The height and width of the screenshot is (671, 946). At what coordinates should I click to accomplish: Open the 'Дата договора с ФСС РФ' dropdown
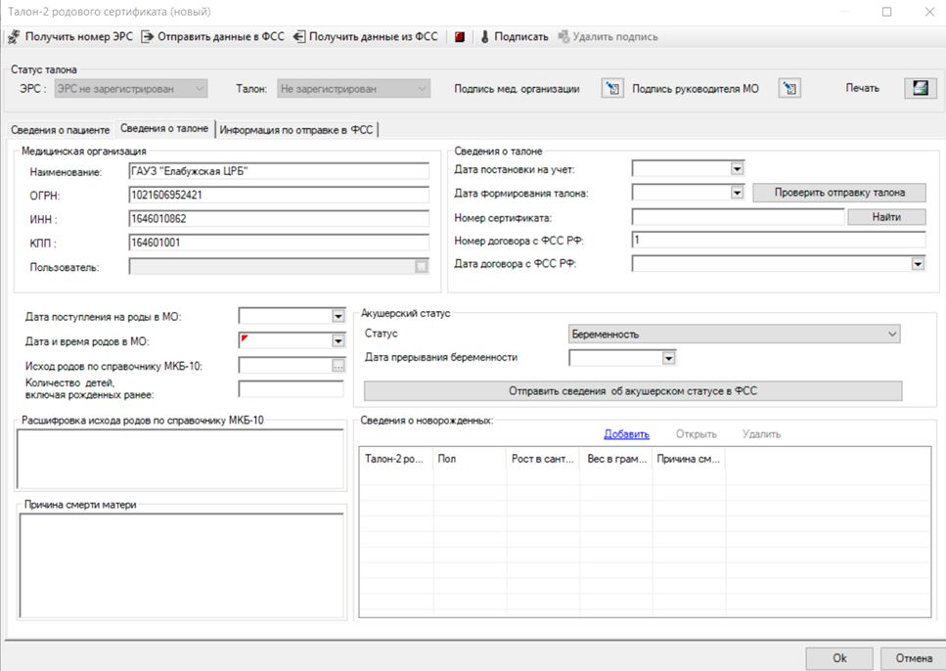click(x=918, y=264)
